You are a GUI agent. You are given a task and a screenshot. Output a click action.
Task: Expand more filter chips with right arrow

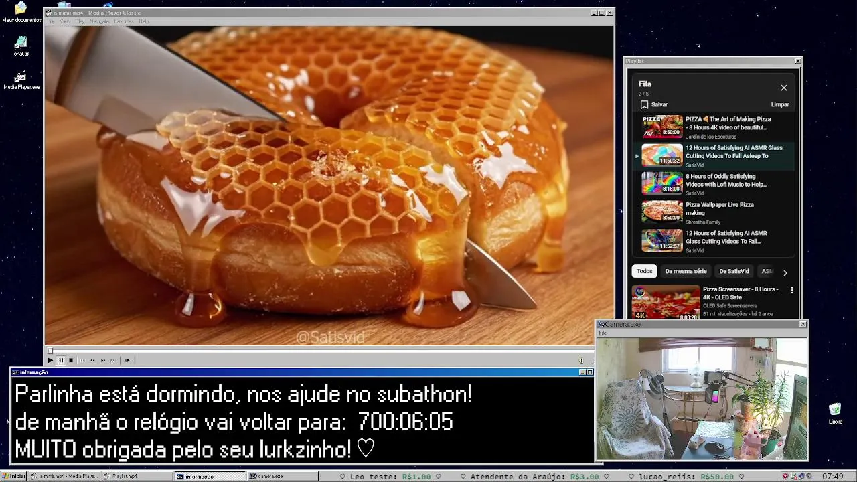coord(785,272)
